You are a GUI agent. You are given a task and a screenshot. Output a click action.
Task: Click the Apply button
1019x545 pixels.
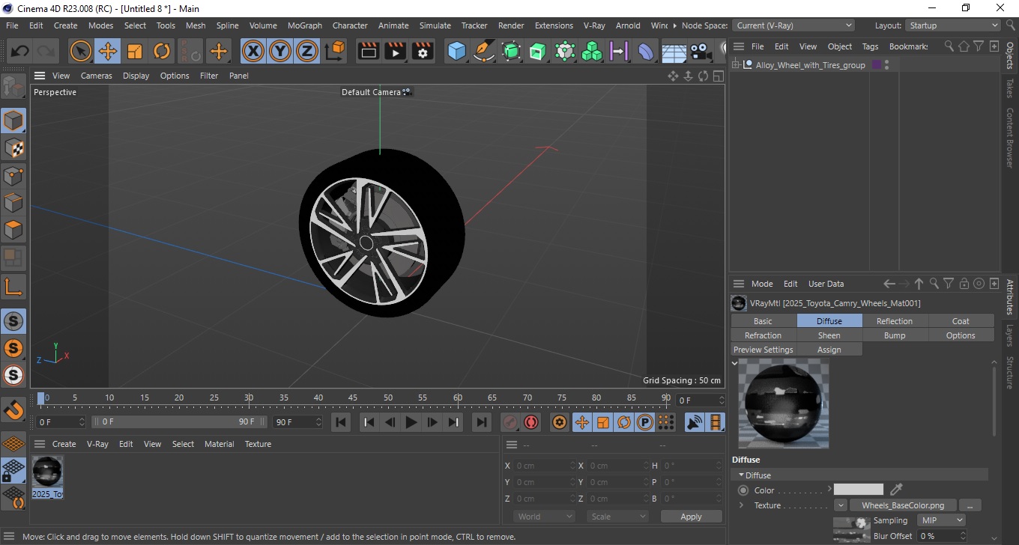coord(691,517)
